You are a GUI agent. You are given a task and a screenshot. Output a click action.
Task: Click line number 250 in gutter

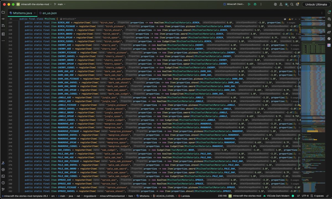(11, 71)
